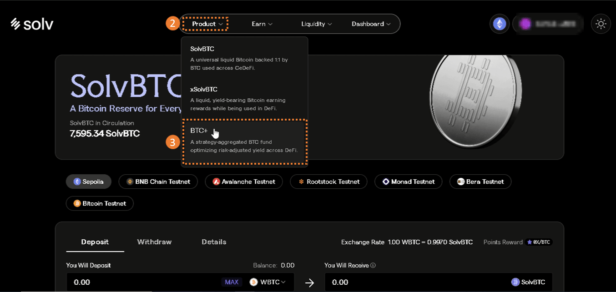Expand the Liquidity menu
Image resolution: width=616 pixels, height=292 pixels.
(x=317, y=24)
